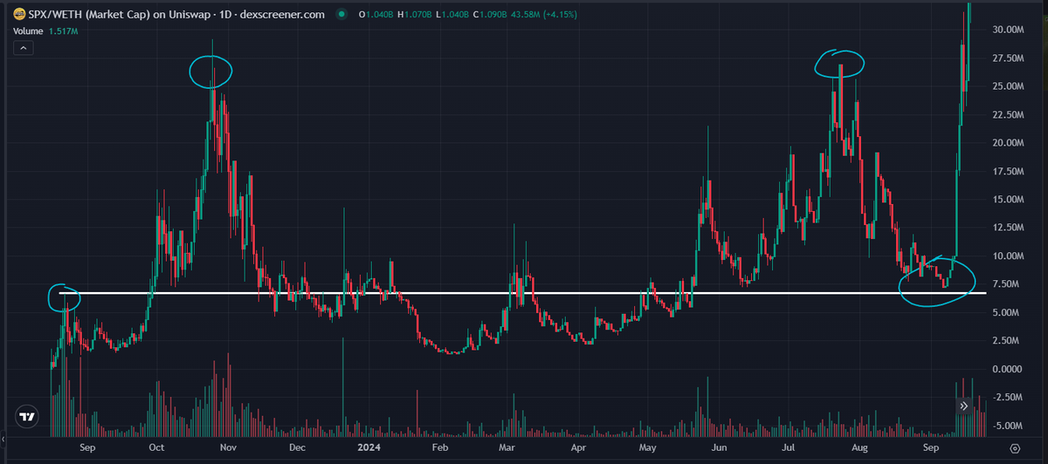Click the -5.00M price axis label

(1008, 426)
